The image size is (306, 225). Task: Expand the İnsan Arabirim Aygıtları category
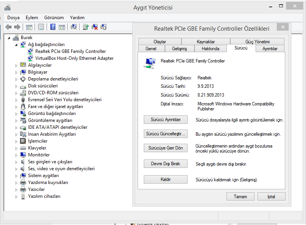pos(16,135)
